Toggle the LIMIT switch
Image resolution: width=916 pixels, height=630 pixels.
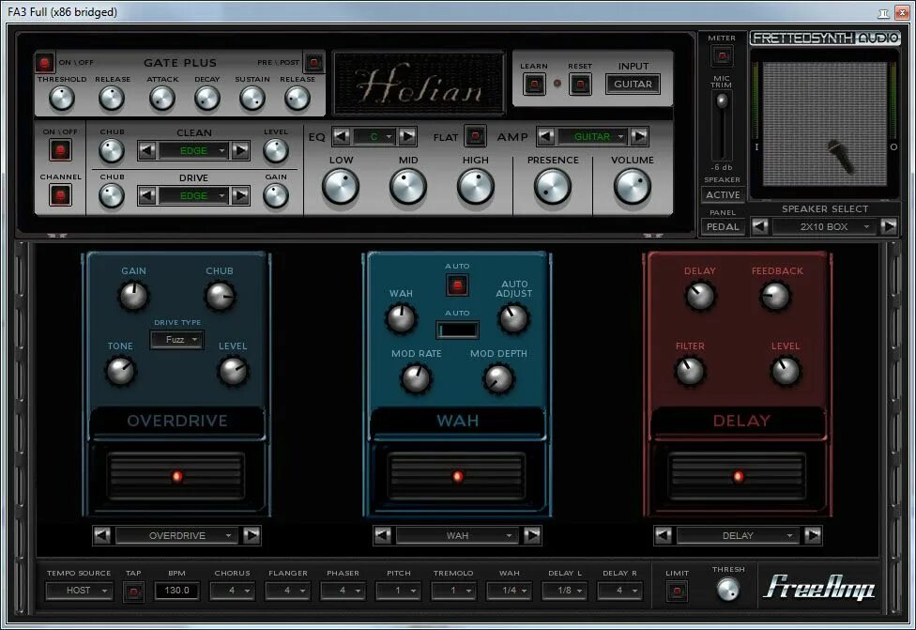click(677, 591)
